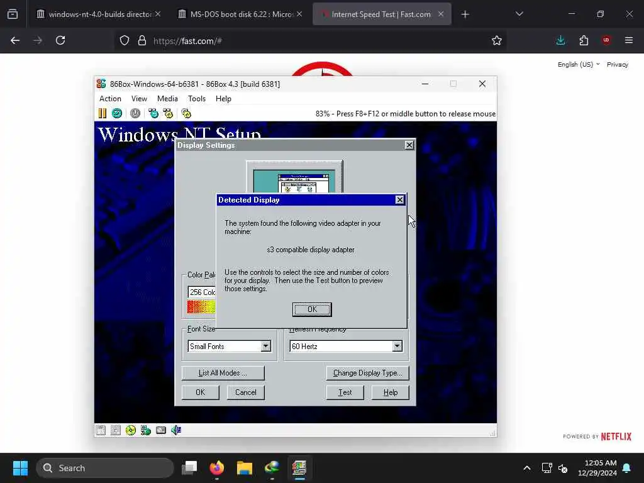This screenshot has height=483, width=644.
Task: Click the Test button in Display Settings
Action: click(x=345, y=392)
